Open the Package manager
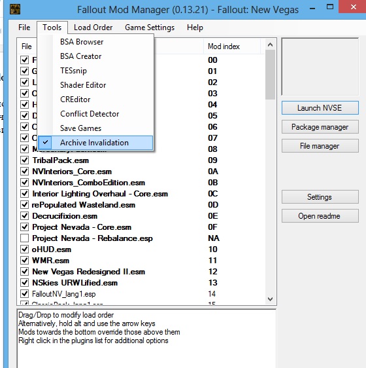This screenshot has width=366, height=368. click(320, 127)
